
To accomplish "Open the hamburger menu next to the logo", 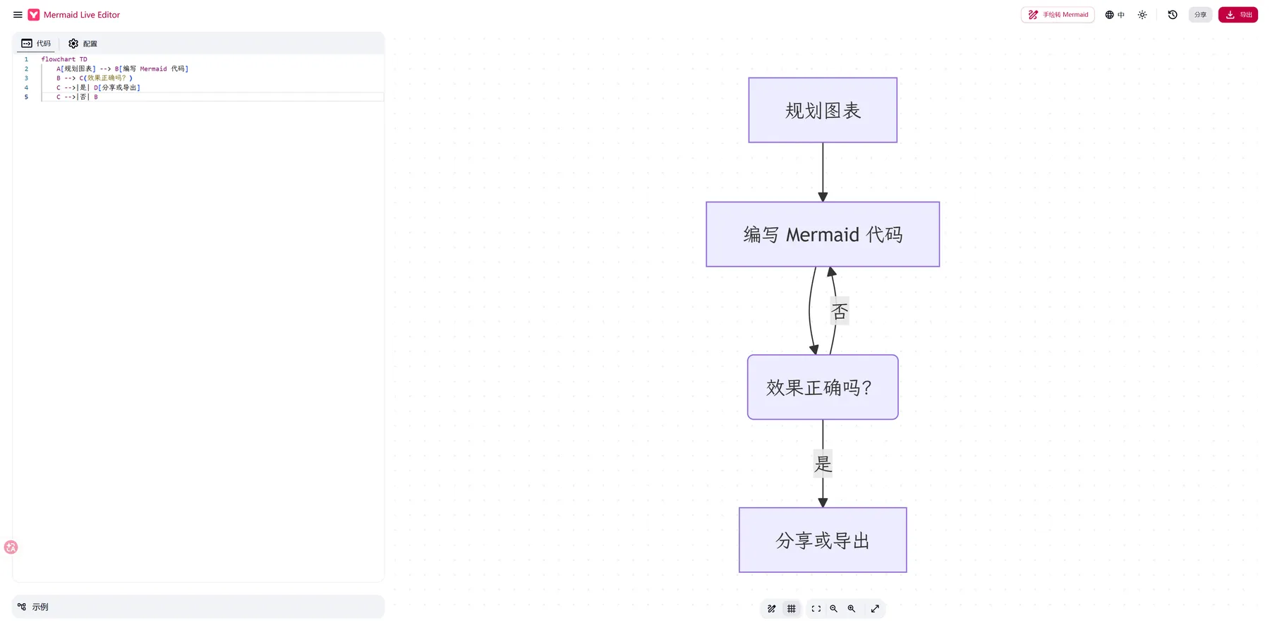I will pyautogui.click(x=18, y=15).
